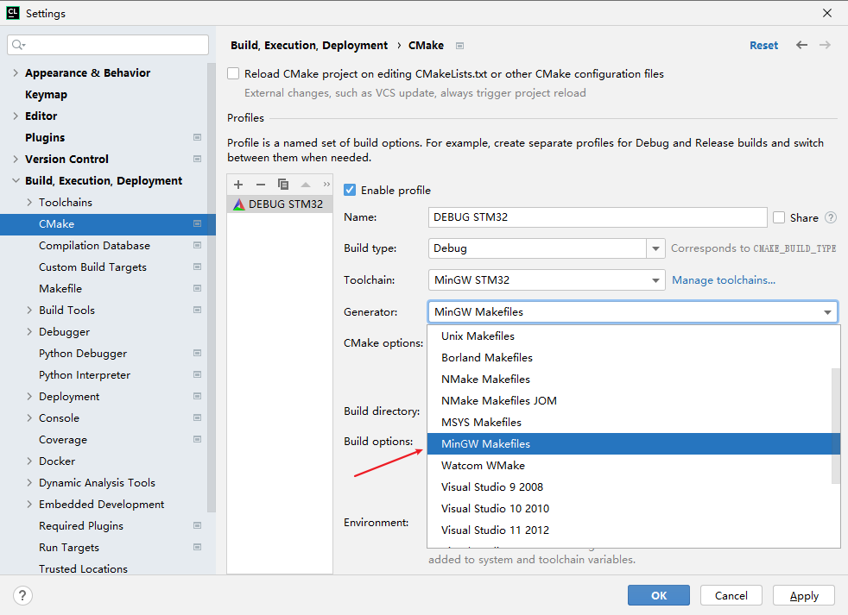
Task: Tick the Share checkbox
Action: click(x=779, y=217)
